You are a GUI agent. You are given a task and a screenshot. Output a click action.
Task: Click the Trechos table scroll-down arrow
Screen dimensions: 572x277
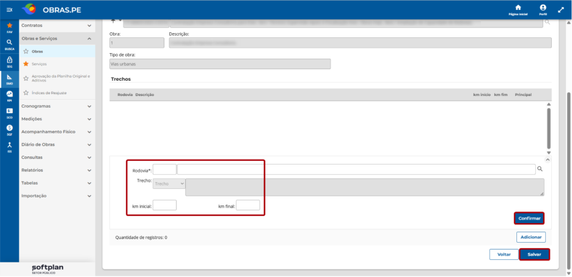click(549, 152)
